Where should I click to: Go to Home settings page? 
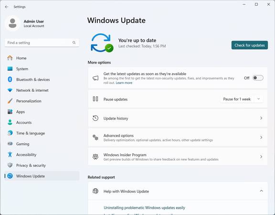(x=42, y=58)
